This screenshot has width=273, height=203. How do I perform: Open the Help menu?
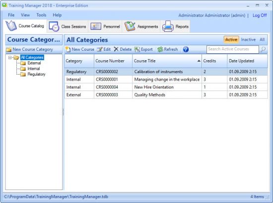pyautogui.click(x=57, y=15)
